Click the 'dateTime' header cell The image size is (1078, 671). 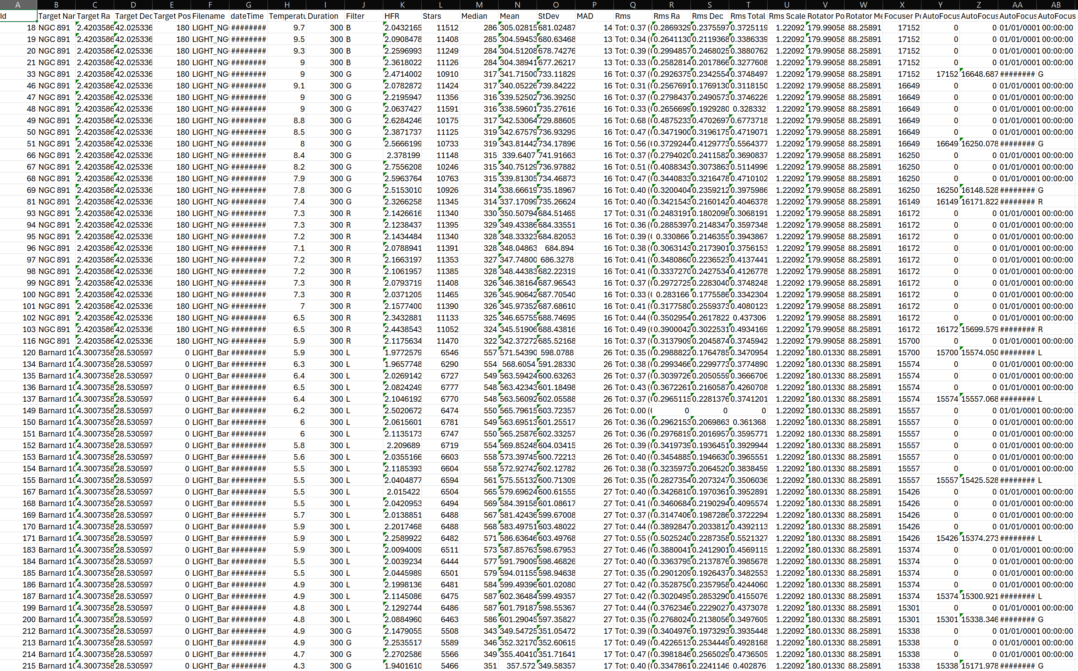pyautogui.click(x=248, y=16)
